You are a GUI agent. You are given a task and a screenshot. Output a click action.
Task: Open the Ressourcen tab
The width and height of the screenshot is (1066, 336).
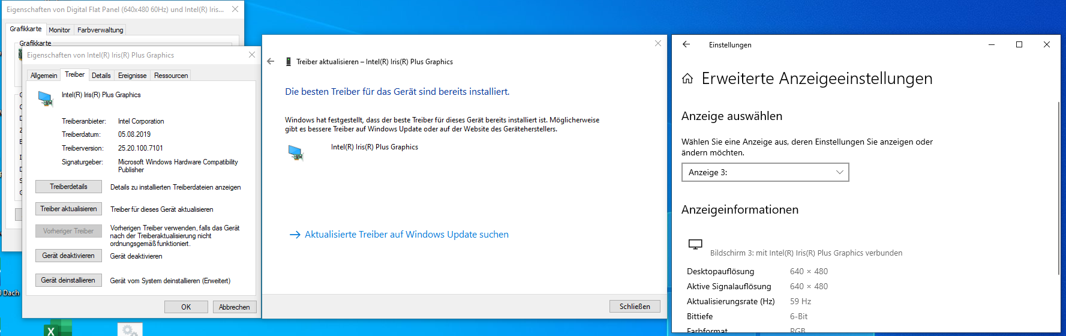point(171,76)
